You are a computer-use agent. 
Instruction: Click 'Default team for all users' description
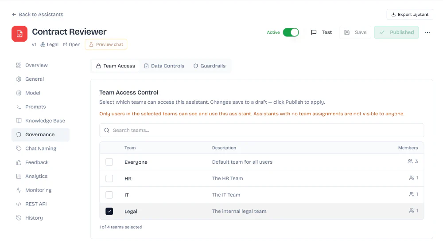pos(242,162)
